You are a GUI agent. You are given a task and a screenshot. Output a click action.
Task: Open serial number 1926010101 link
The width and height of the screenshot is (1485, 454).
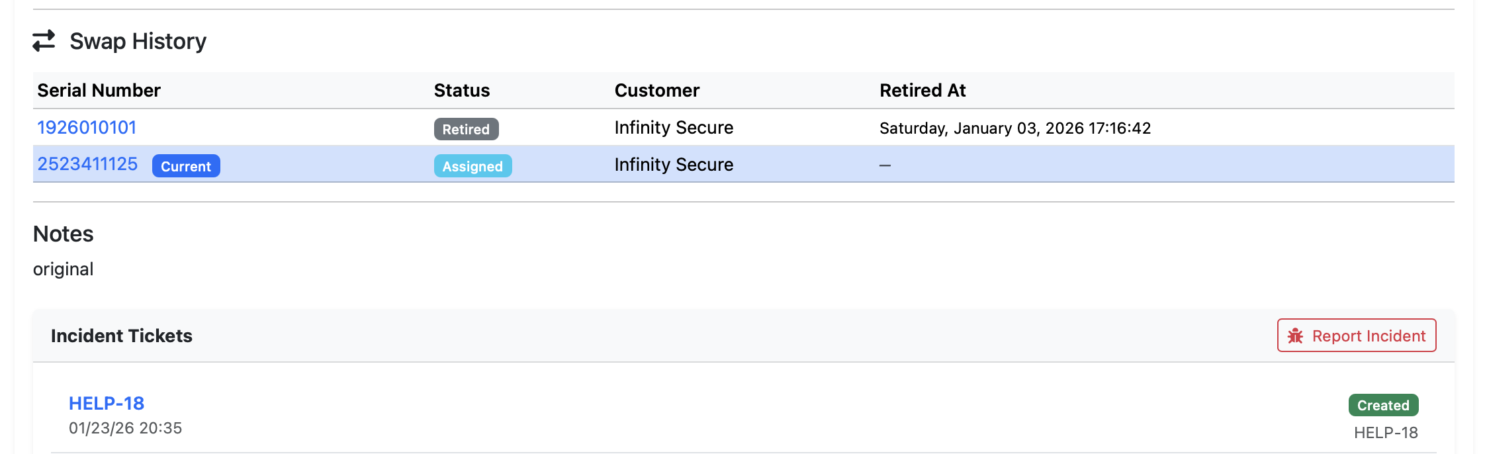(x=87, y=128)
